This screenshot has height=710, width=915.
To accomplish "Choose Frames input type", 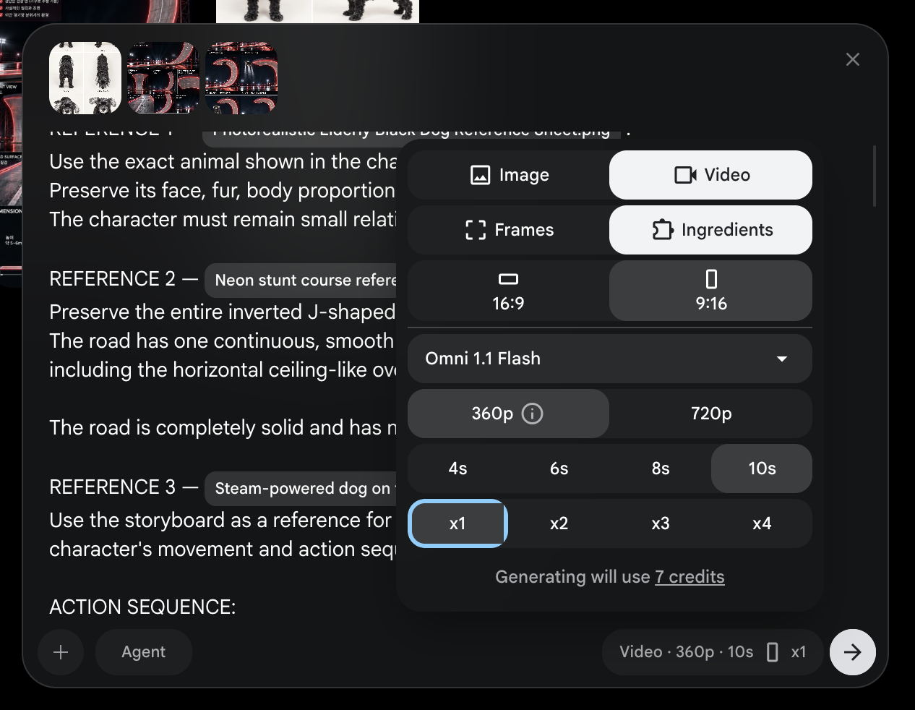I will tap(509, 230).
